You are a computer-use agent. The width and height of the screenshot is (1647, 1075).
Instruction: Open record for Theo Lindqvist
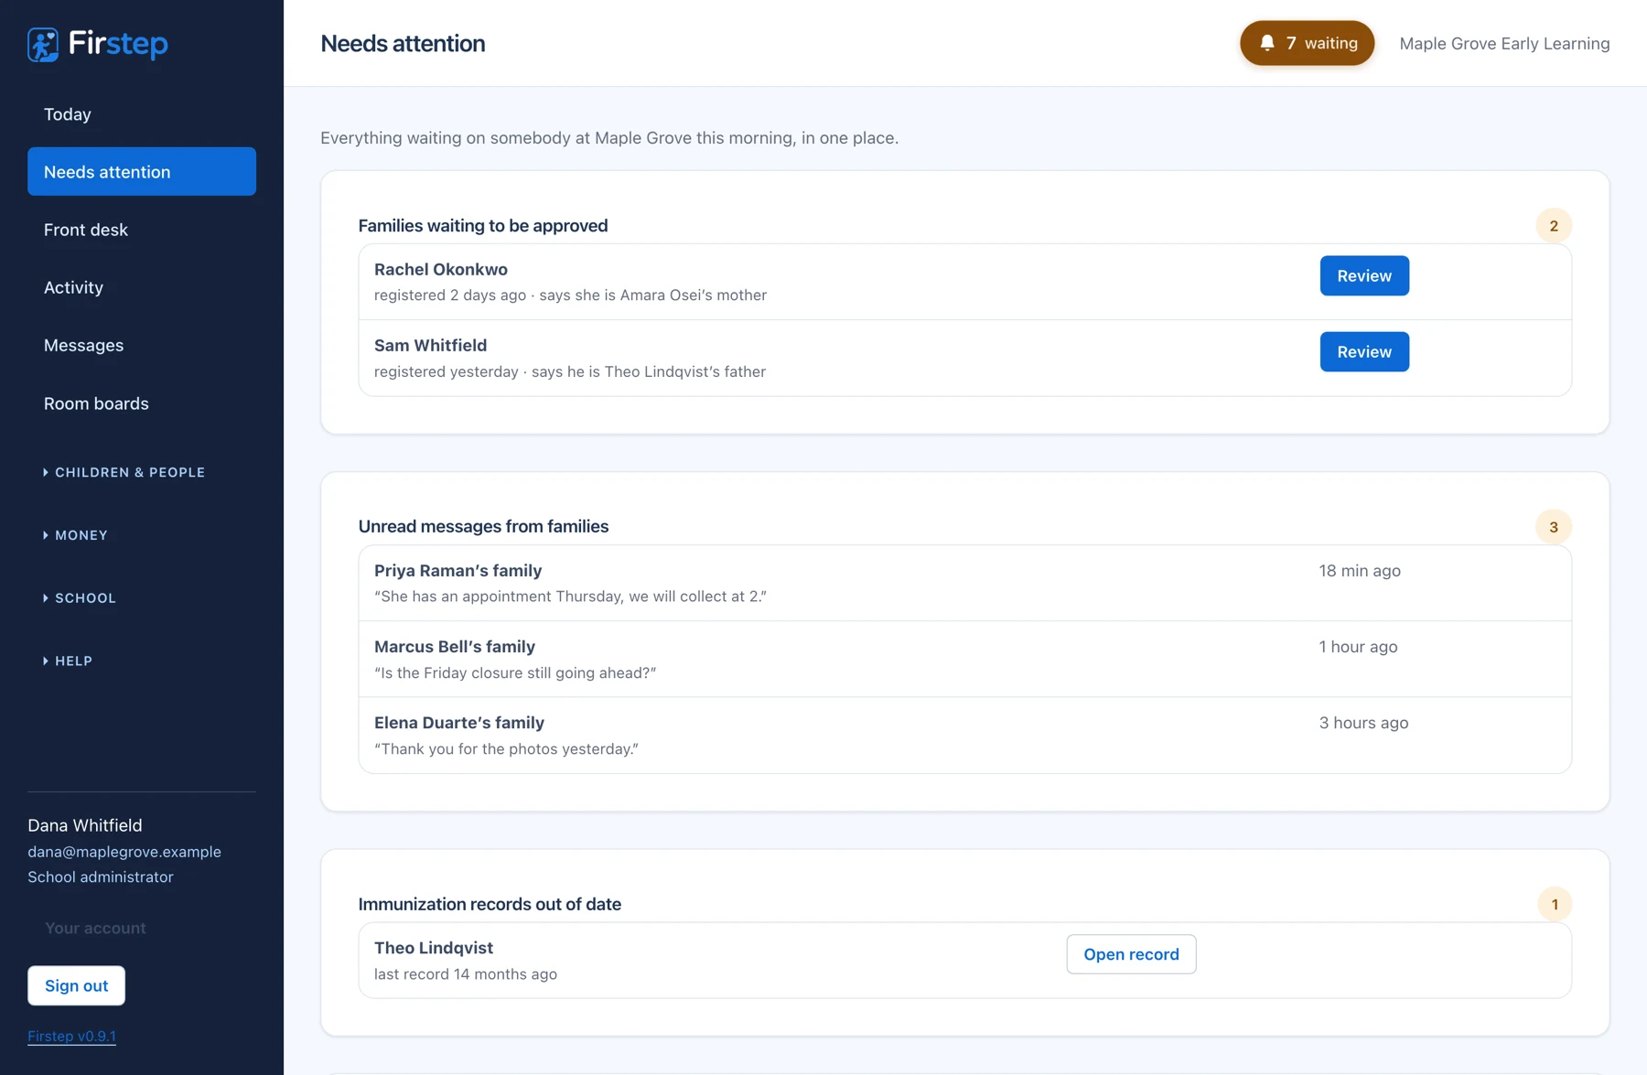tap(1131, 954)
